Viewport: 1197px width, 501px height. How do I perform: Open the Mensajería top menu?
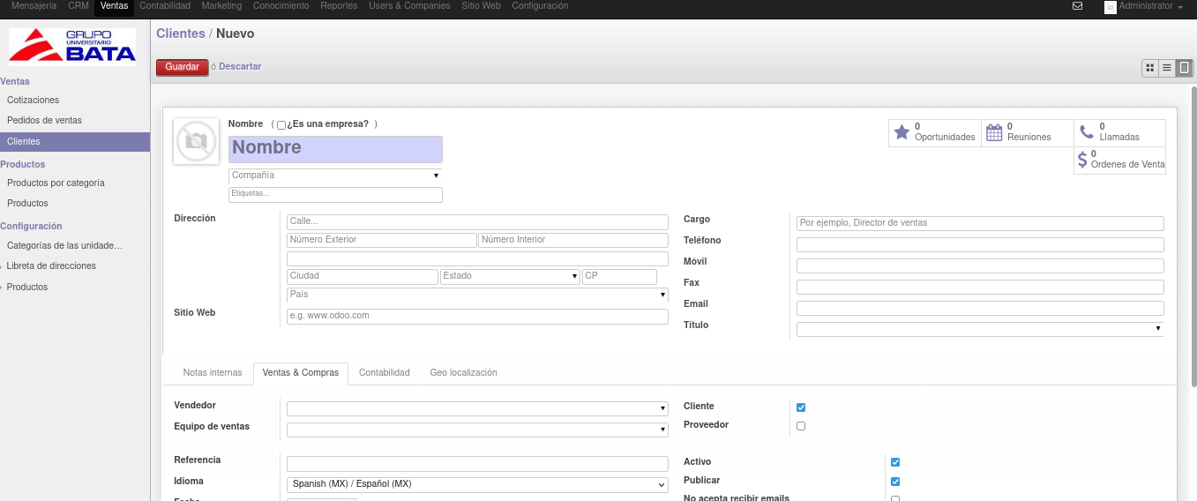tap(34, 6)
